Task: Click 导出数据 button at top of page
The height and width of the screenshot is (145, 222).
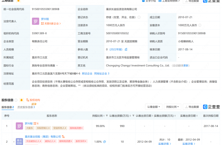Action: [x=192, y=1]
